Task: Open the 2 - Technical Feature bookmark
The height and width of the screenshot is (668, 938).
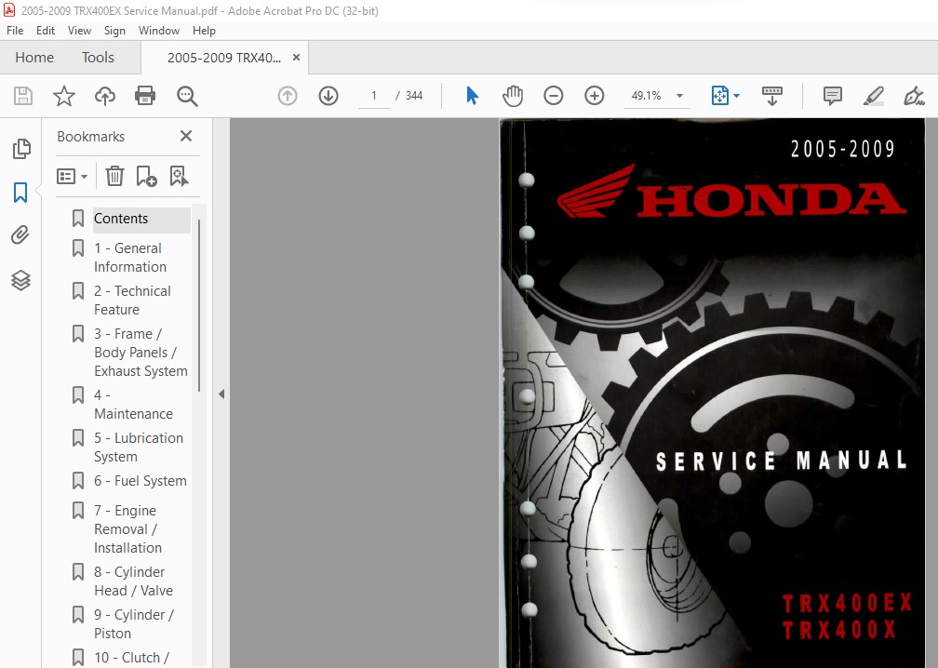Action: [132, 301]
